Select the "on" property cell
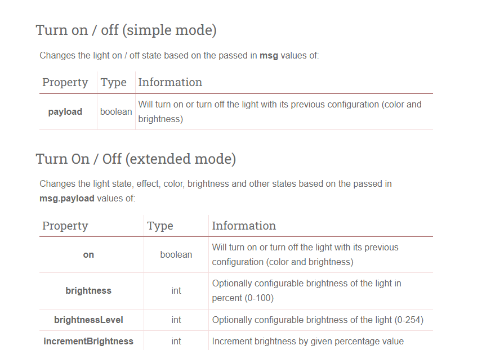The image size is (504, 350). [x=88, y=255]
